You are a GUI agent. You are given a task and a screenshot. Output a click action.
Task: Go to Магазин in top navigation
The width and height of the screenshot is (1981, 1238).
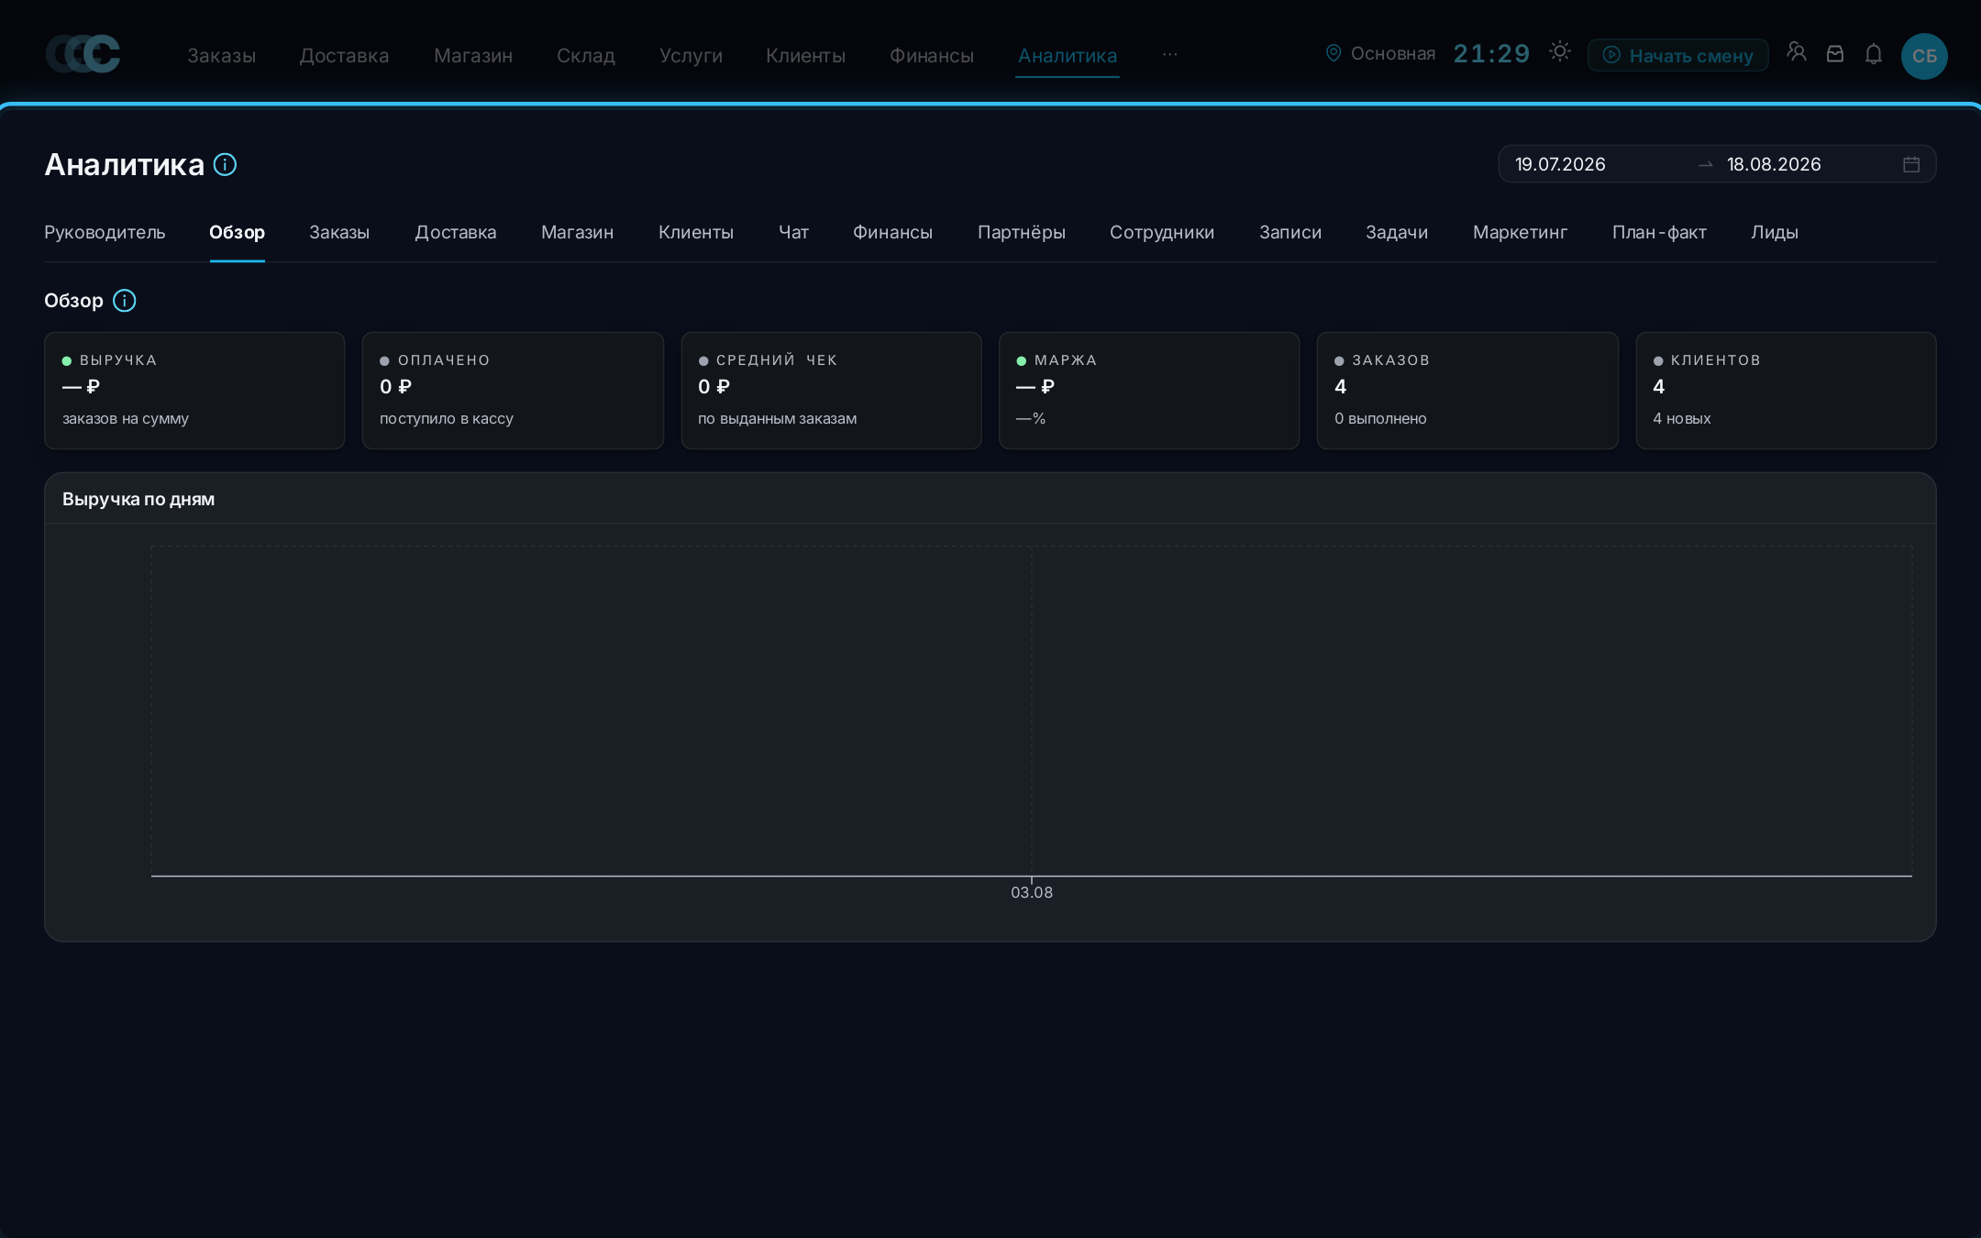click(473, 56)
